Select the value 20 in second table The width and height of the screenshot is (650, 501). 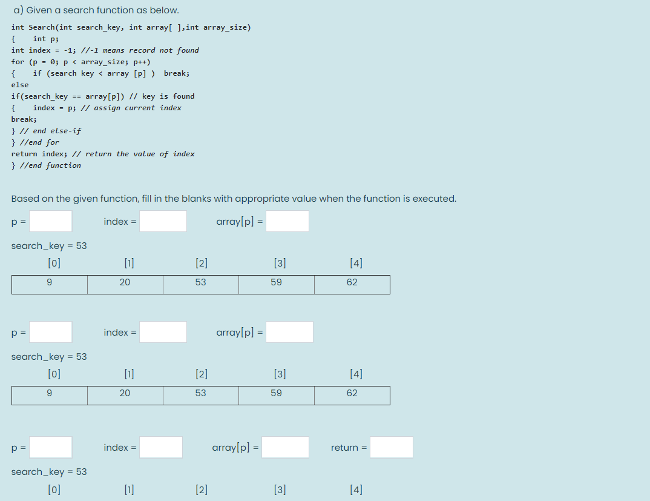[x=125, y=395]
